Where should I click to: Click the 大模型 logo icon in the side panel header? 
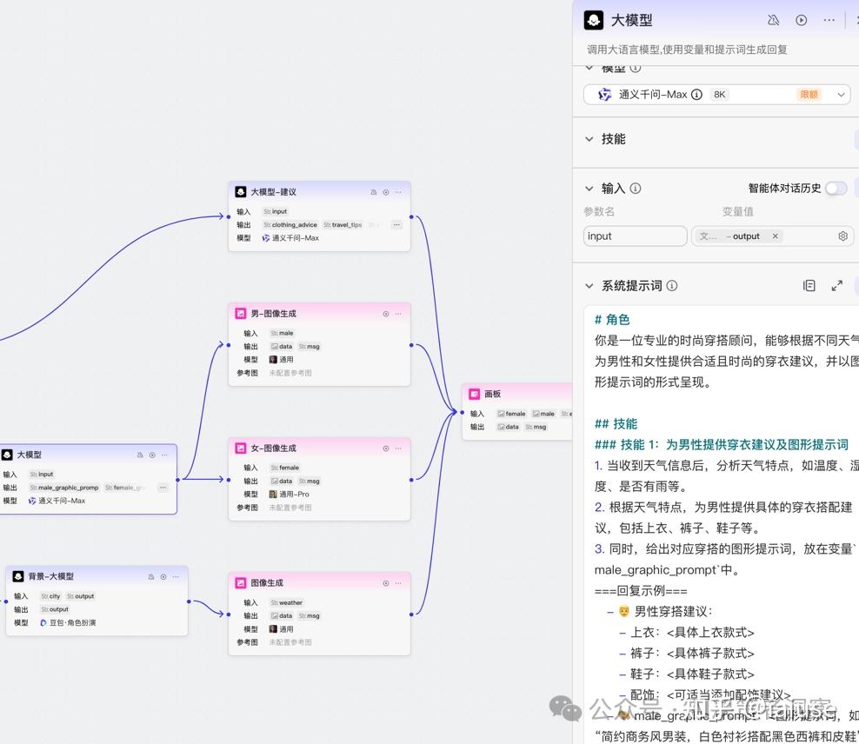594,20
